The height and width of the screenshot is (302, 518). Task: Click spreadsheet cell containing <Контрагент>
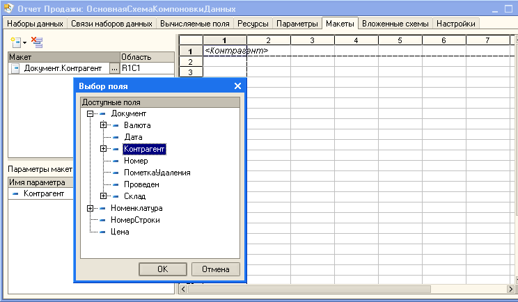pyautogui.click(x=225, y=51)
